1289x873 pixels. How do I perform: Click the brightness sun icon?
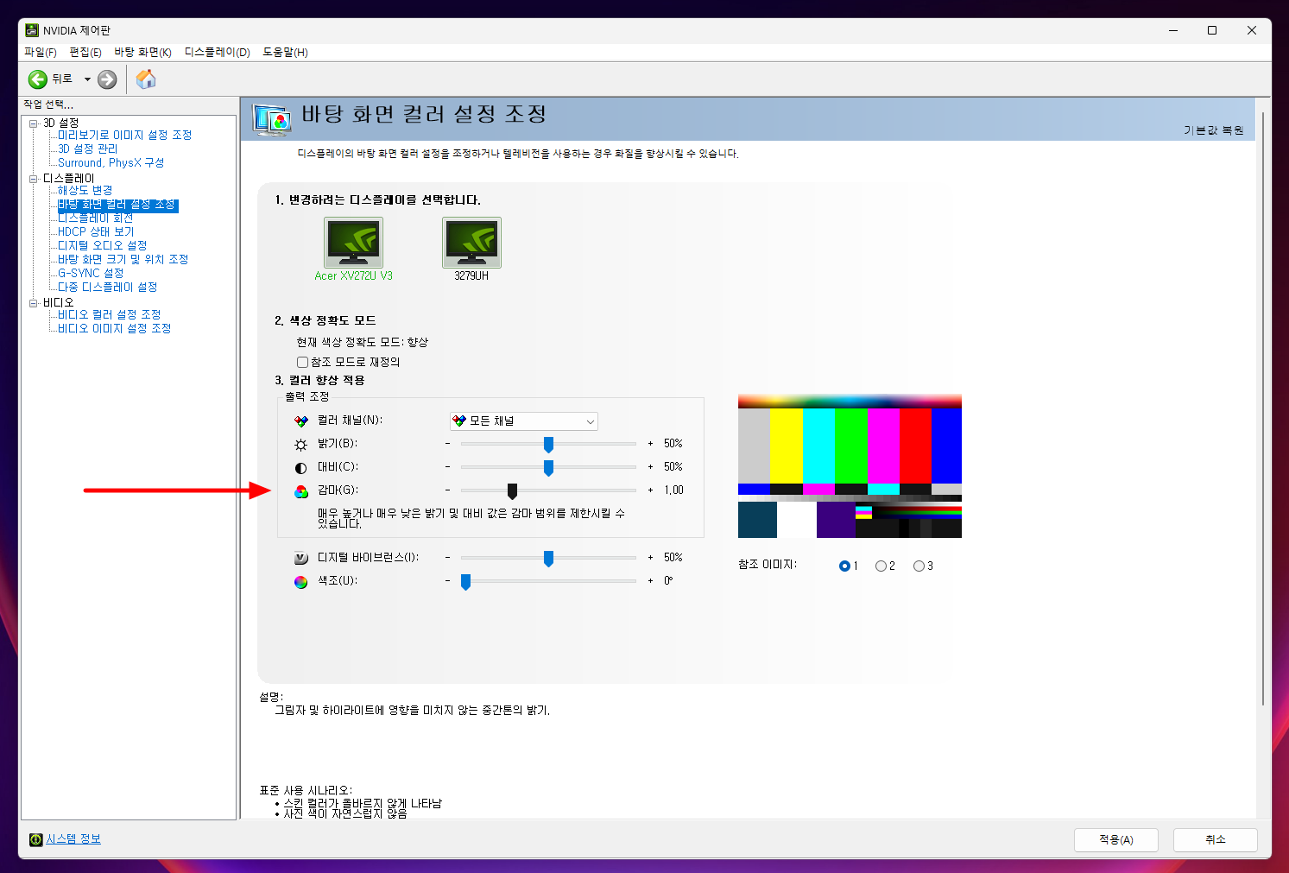(x=300, y=445)
